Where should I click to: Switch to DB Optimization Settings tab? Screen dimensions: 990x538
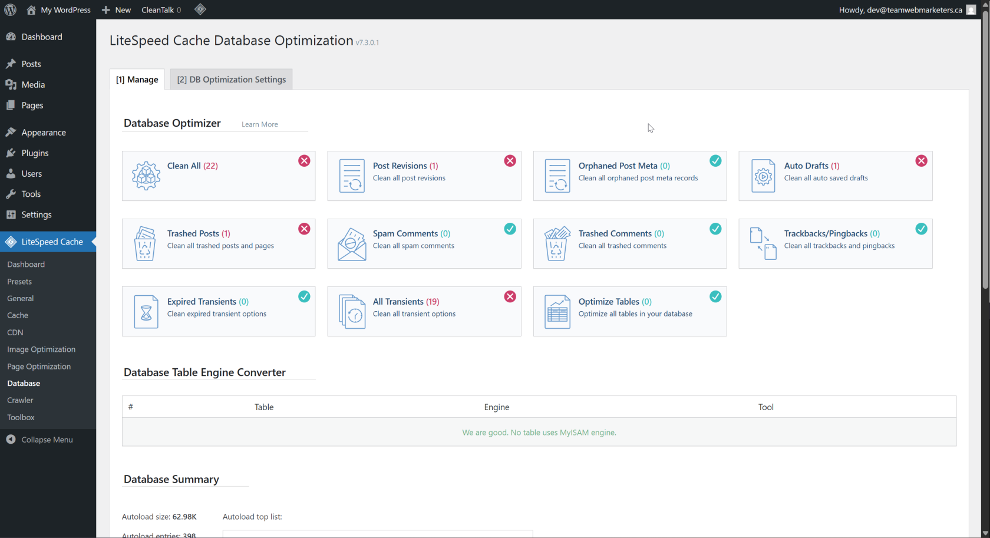pyautogui.click(x=231, y=80)
